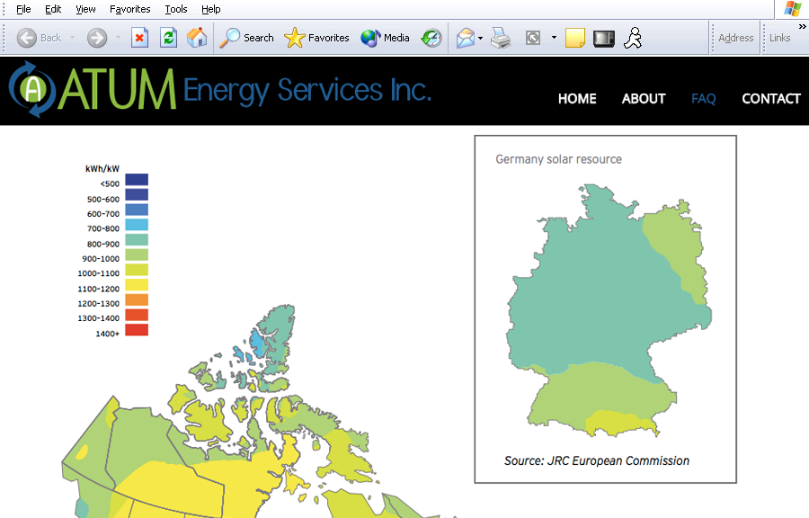Click the browser Stop icon
This screenshot has height=518, width=809.
click(139, 38)
